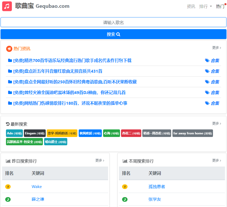Expand the 排行 dropdown menu
This screenshot has height=207, width=227.
coord(205,7)
